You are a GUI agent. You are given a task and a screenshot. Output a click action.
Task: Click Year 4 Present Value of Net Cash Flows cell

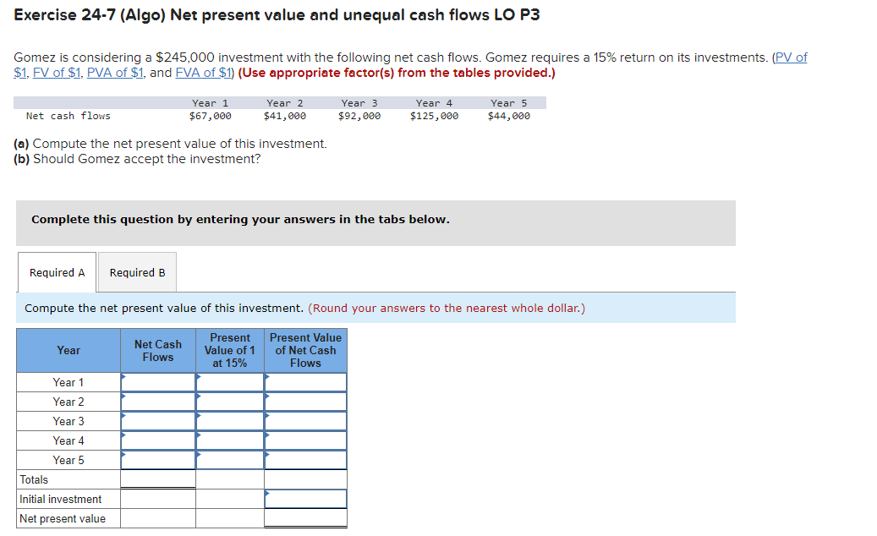304,440
